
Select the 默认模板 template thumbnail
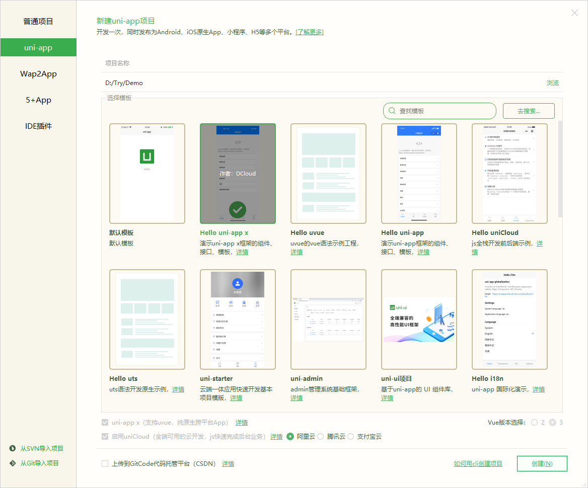point(147,174)
